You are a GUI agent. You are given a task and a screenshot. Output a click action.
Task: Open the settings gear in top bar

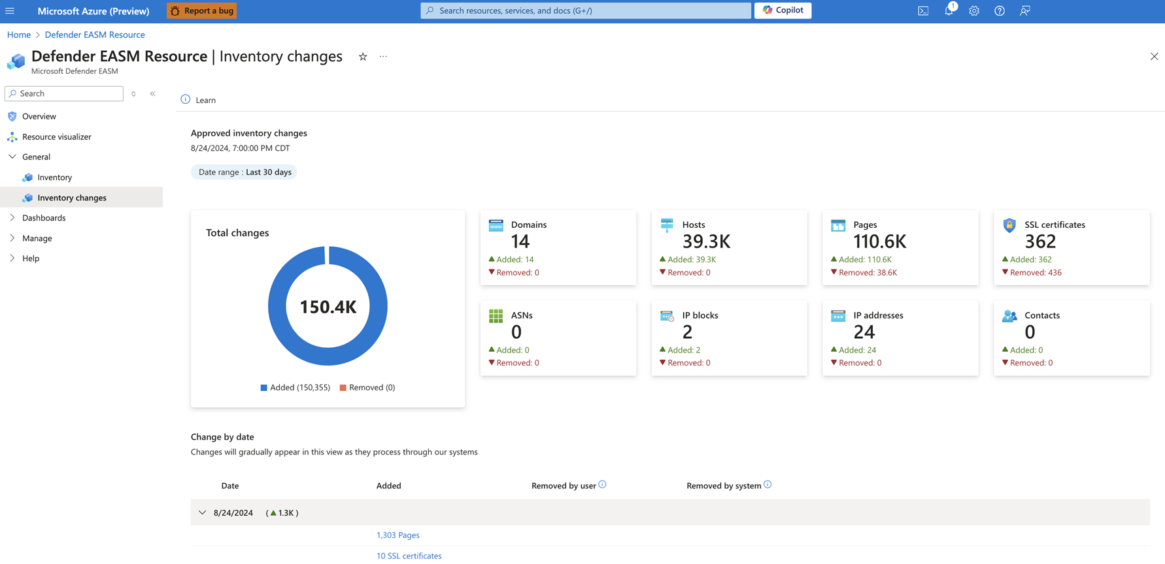pos(973,10)
